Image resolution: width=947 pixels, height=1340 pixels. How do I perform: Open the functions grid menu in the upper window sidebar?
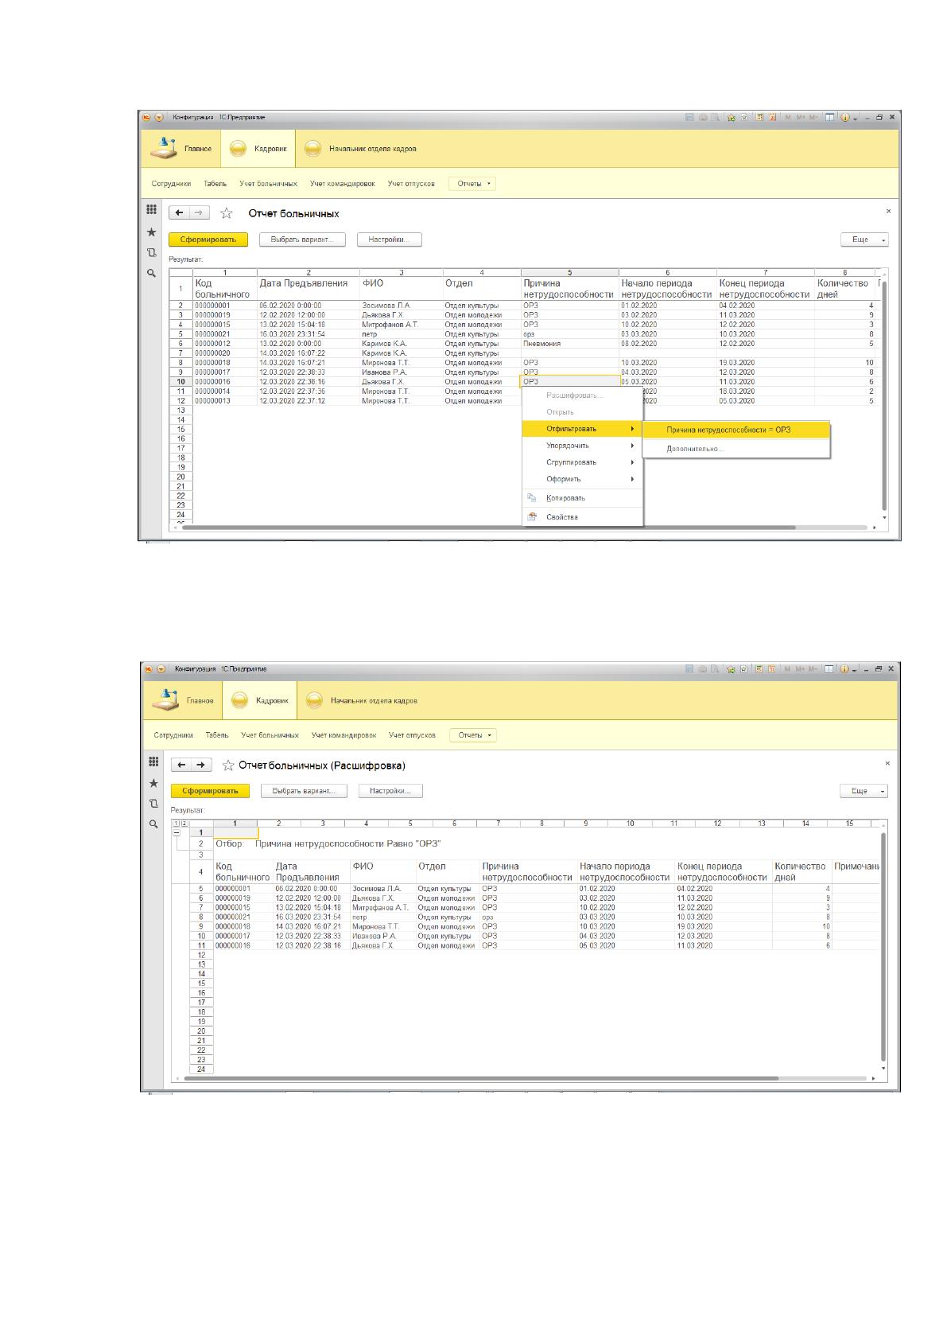point(151,210)
